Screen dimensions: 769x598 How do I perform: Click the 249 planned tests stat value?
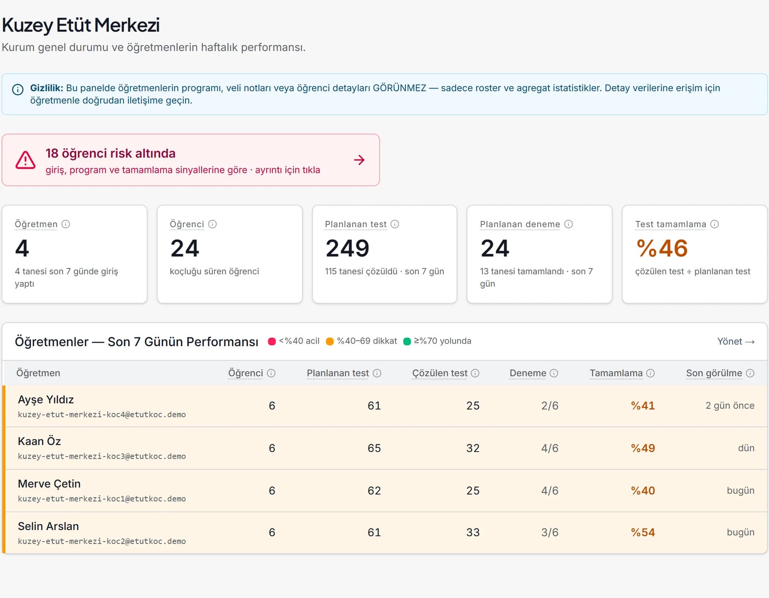pos(347,248)
